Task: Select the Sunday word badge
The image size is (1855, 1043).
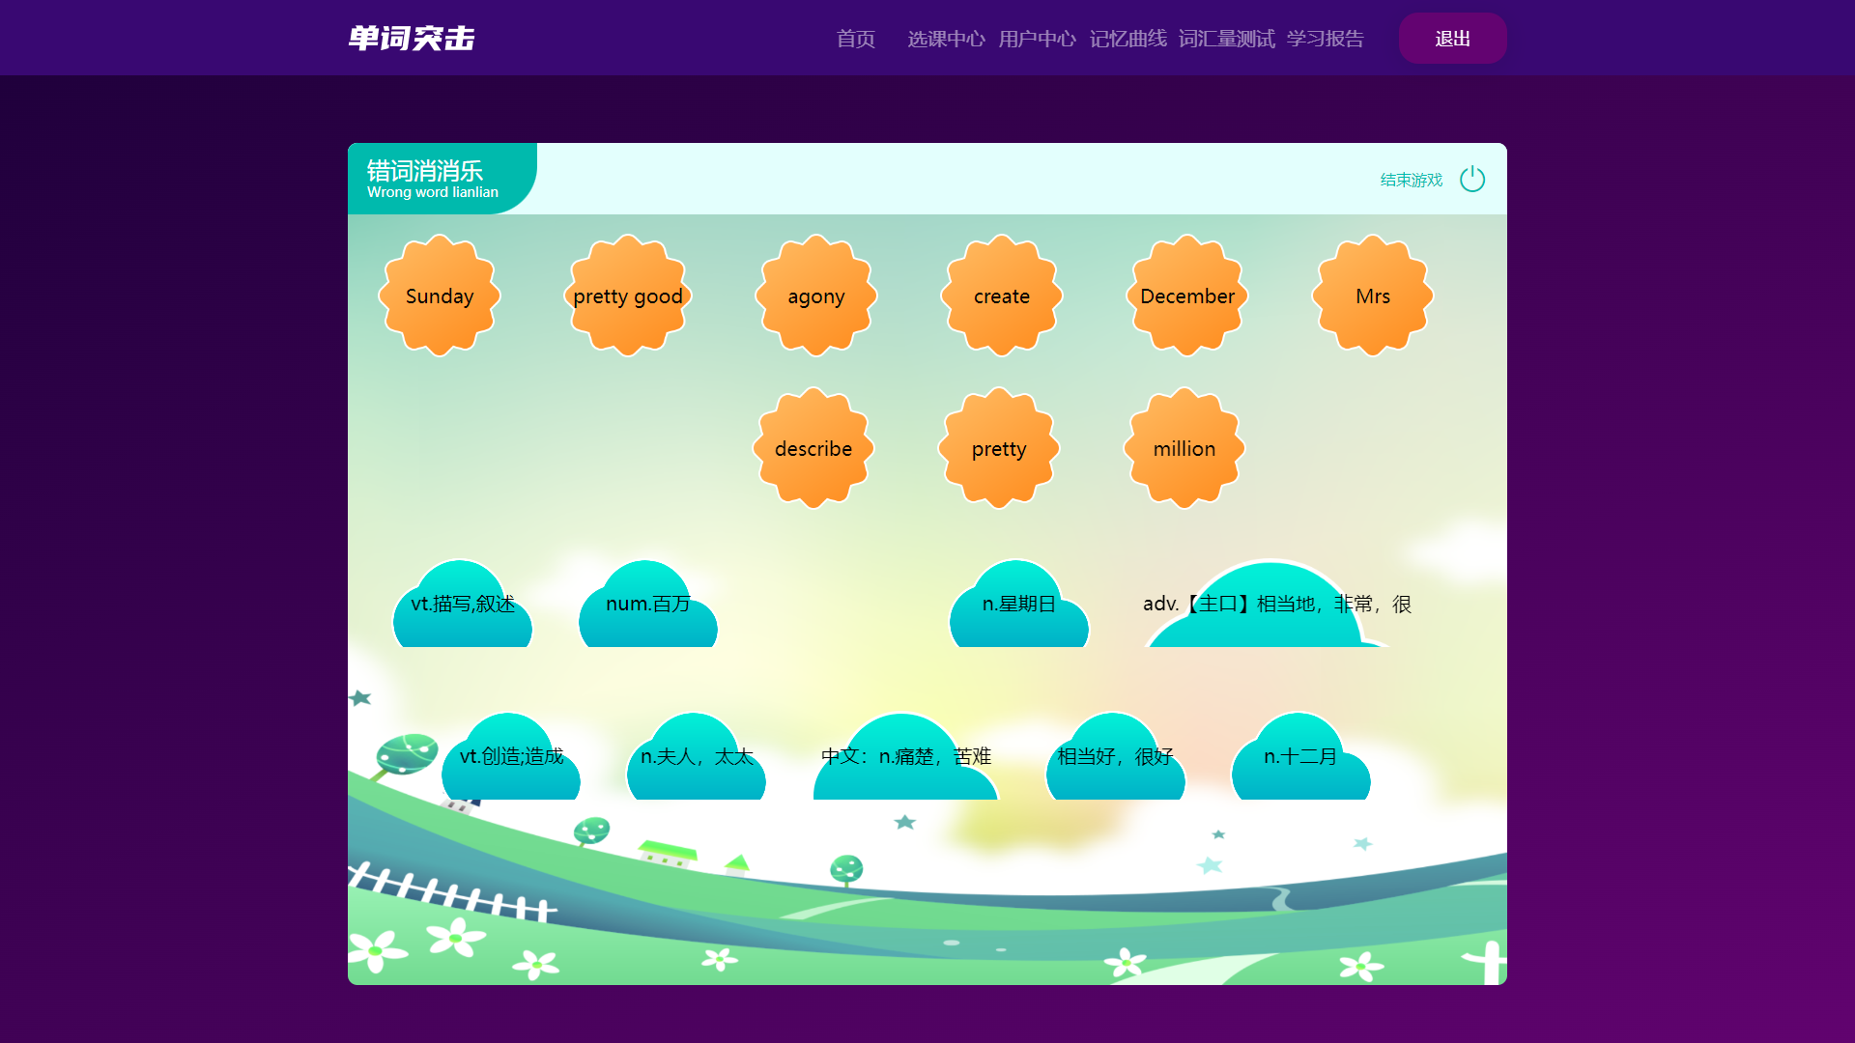Action: [x=440, y=296]
